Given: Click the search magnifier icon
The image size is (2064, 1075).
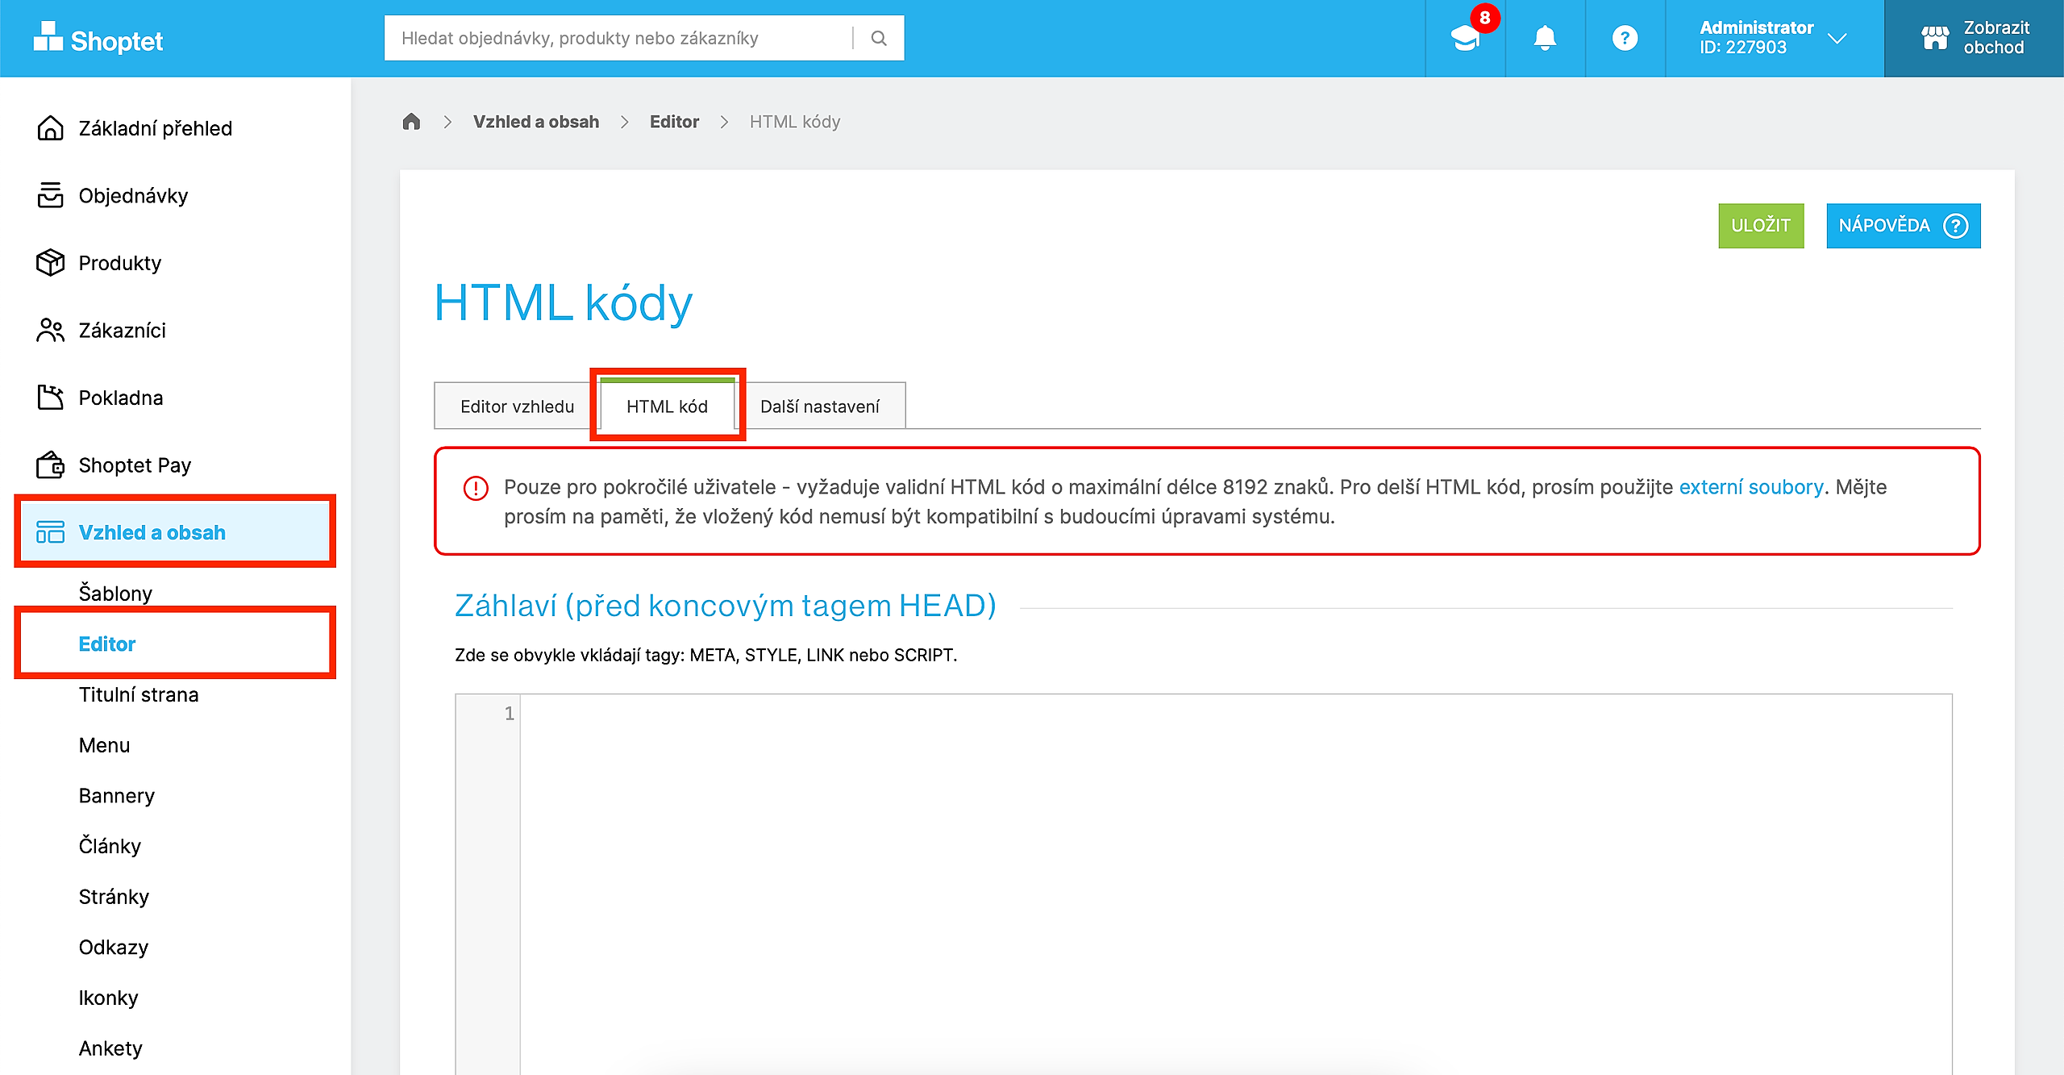Looking at the screenshot, I should (879, 38).
